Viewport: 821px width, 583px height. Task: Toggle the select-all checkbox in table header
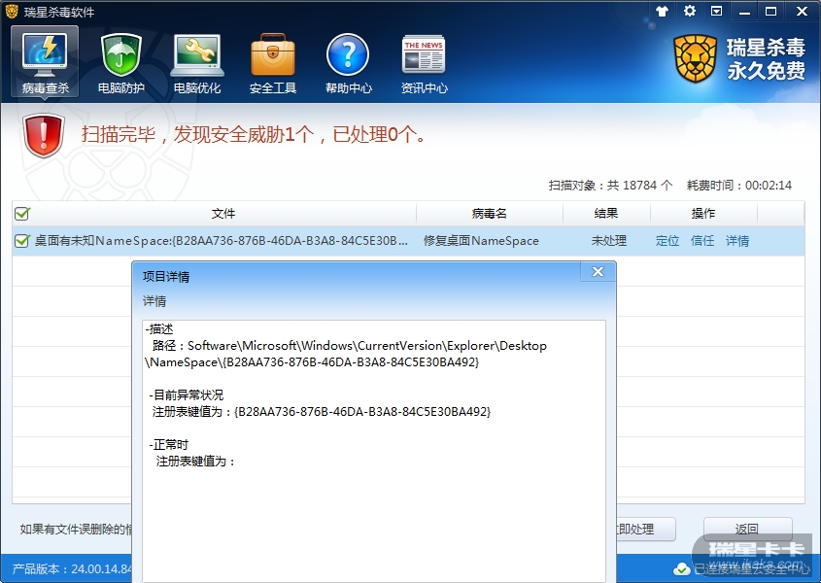click(x=22, y=213)
